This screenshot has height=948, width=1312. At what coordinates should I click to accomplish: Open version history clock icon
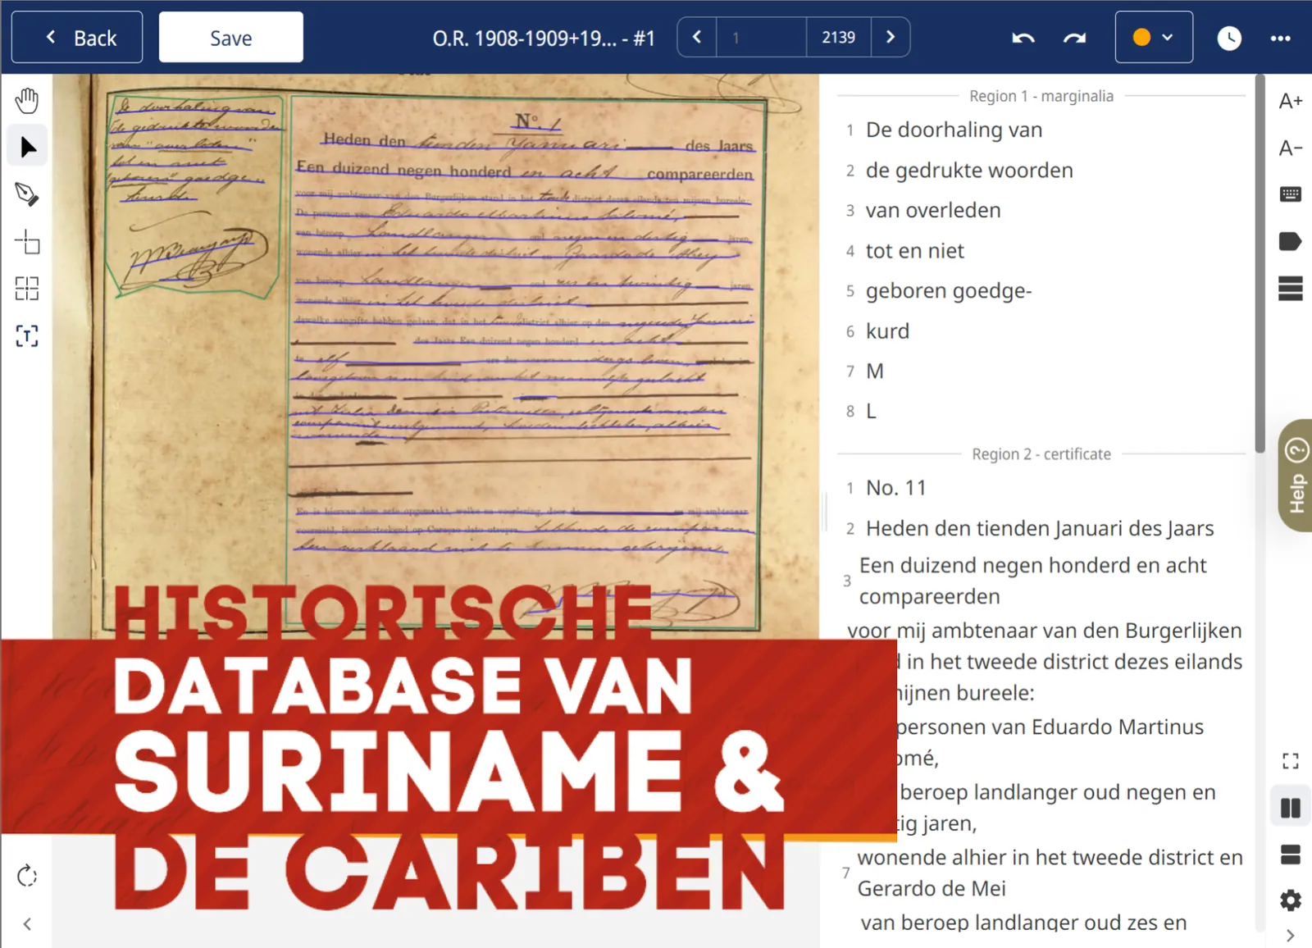[x=1229, y=38]
